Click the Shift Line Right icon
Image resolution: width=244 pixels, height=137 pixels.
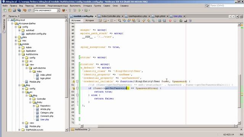[164, 21]
